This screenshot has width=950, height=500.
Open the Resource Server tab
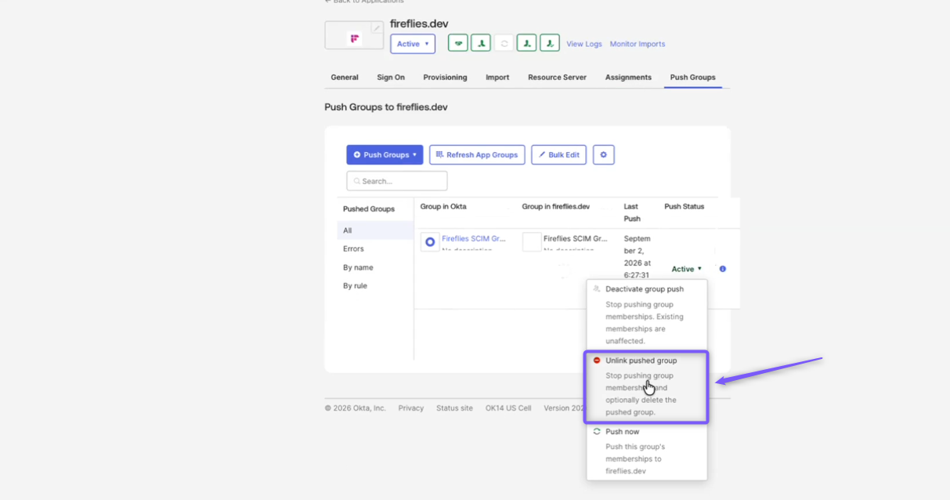pyautogui.click(x=557, y=78)
